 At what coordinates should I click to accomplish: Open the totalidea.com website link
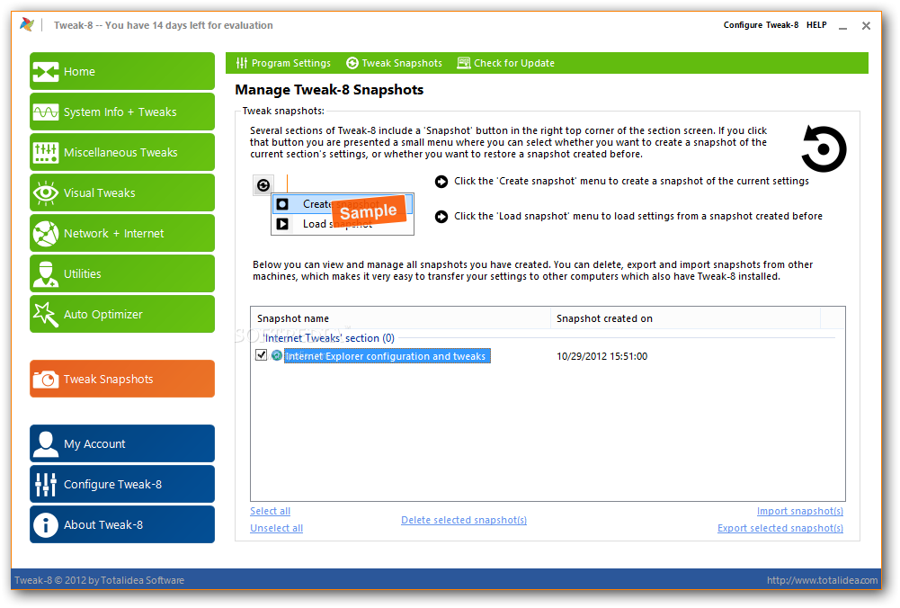[823, 580]
